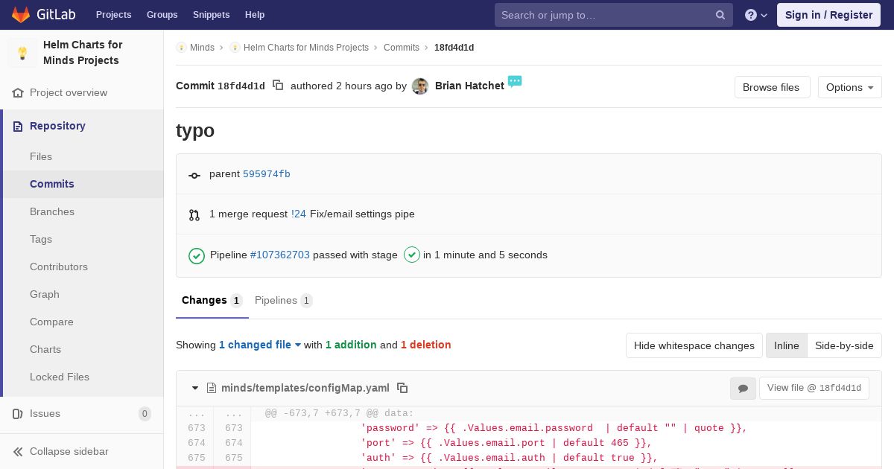Click the stage passed check icon
894x469 pixels.
point(412,255)
